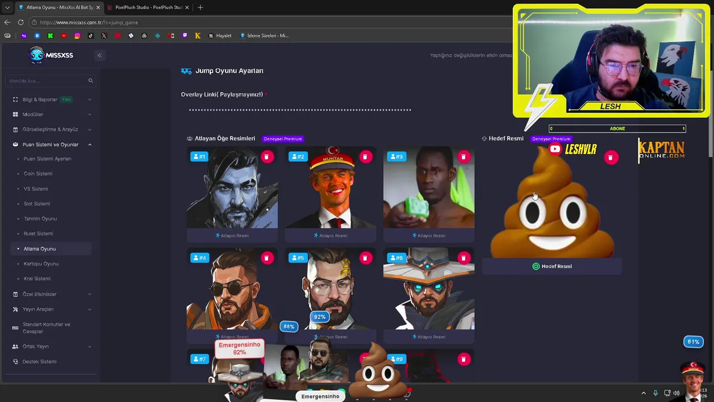Click Atlayıcı Resmi under image #2
Viewport: 714px width, 402px height.
click(331, 236)
